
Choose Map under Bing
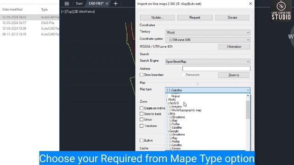(x=175, y=121)
